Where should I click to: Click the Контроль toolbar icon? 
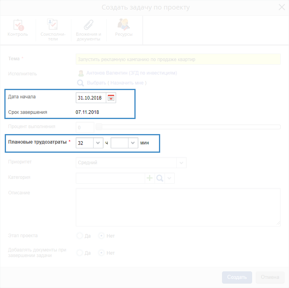[18, 25]
